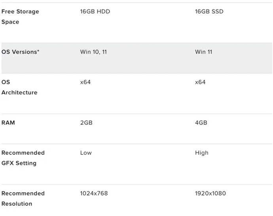273x216 pixels.
Task: Select the Low GFX setting value
Action: 86,153
